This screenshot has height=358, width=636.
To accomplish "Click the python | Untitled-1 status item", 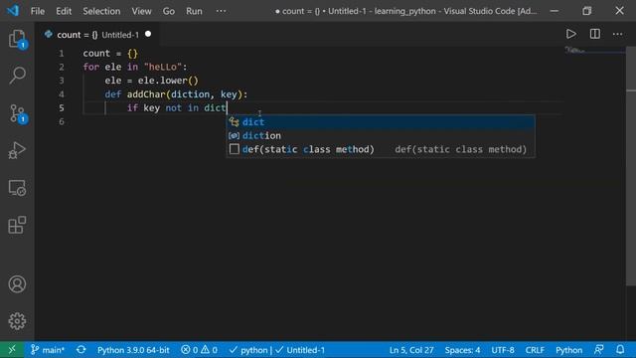I will [277, 349].
